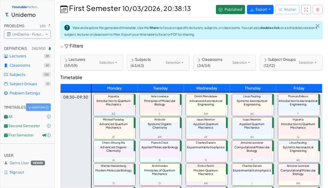This screenshot has width=328, height=188.
Task: Click info icon next to All timetable
Action: (49, 117)
